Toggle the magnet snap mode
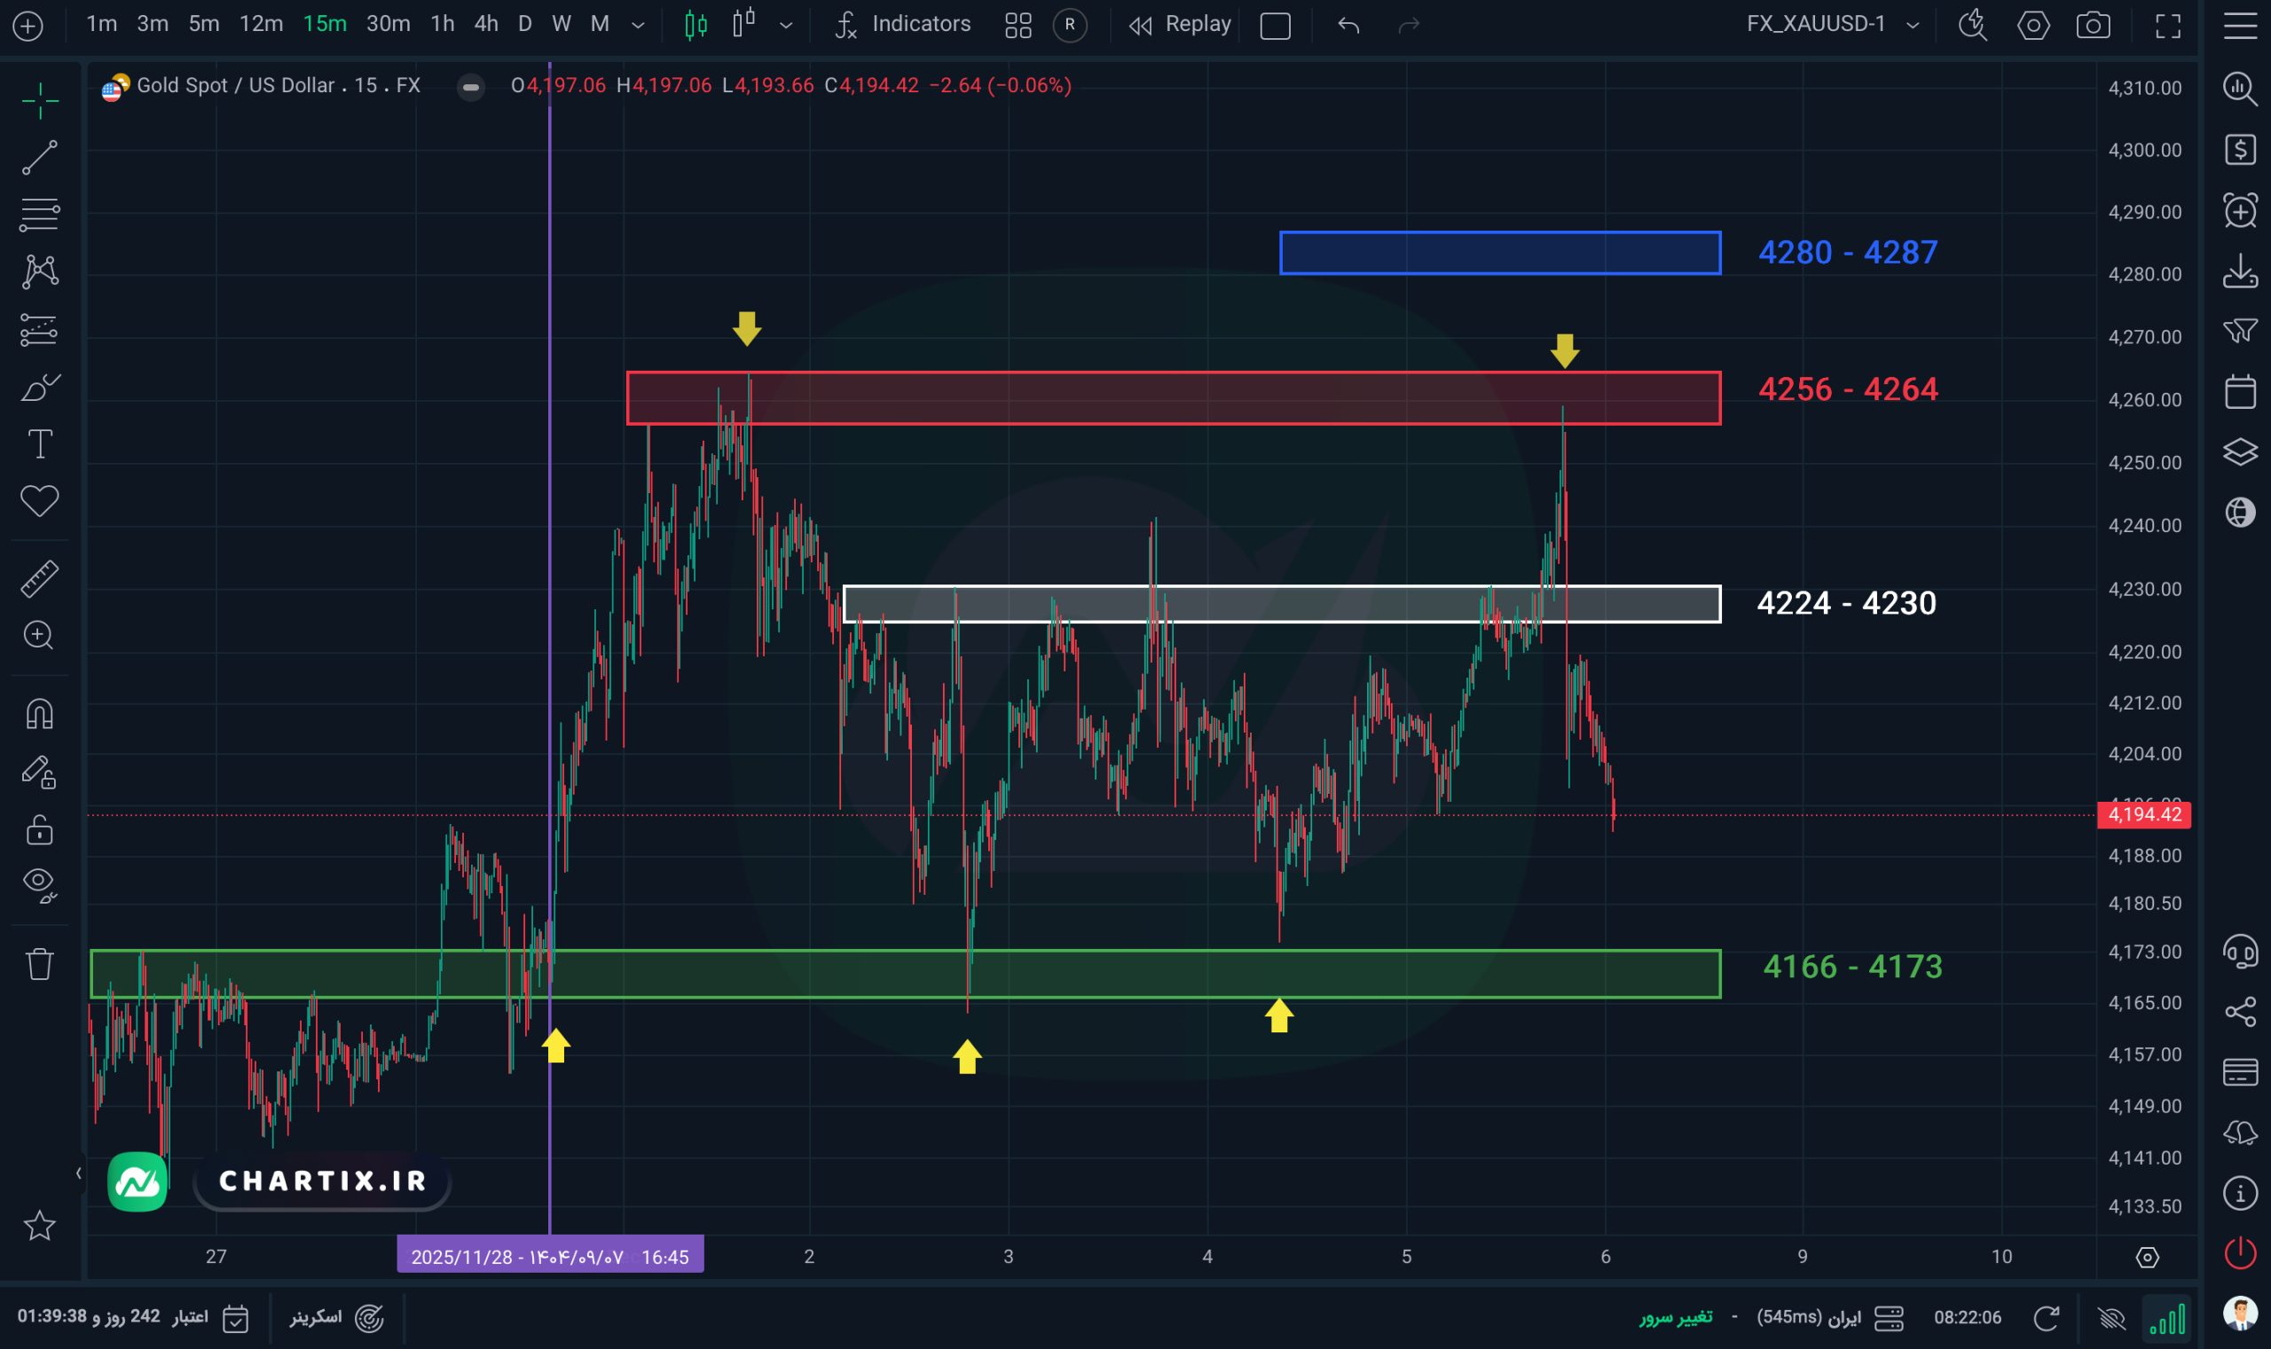This screenshot has height=1349, width=2271. click(x=39, y=714)
